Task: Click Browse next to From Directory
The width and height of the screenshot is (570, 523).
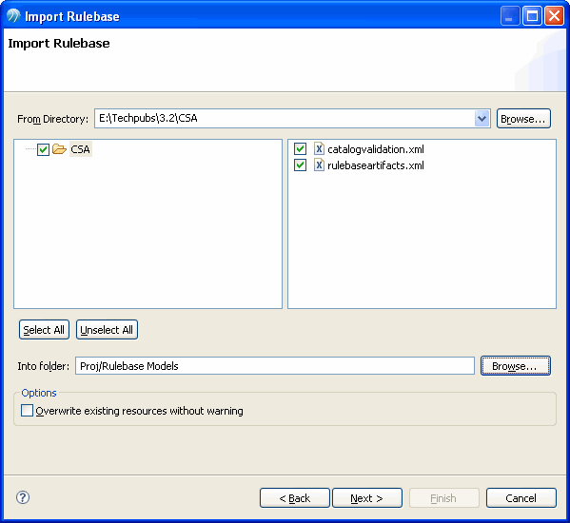Action: click(523, 119)
